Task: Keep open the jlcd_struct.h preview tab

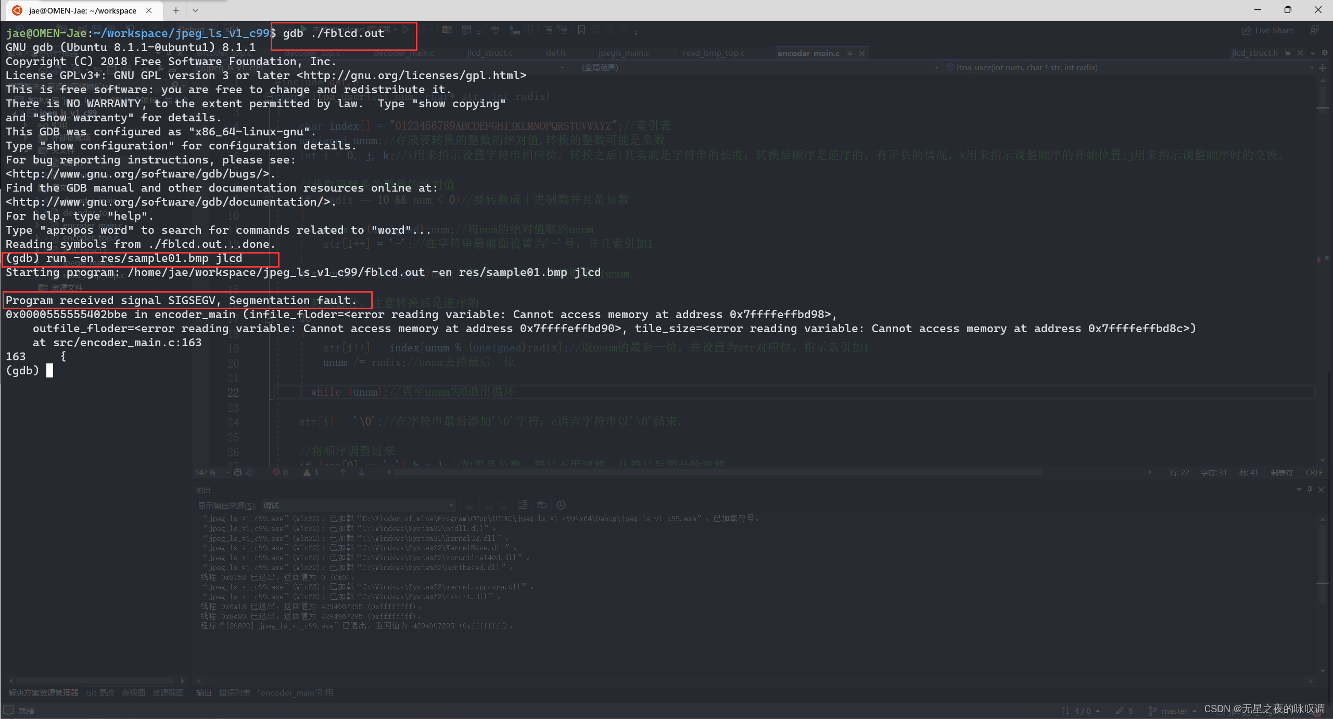Action: pyautogui.click(x=1288, y=53)
